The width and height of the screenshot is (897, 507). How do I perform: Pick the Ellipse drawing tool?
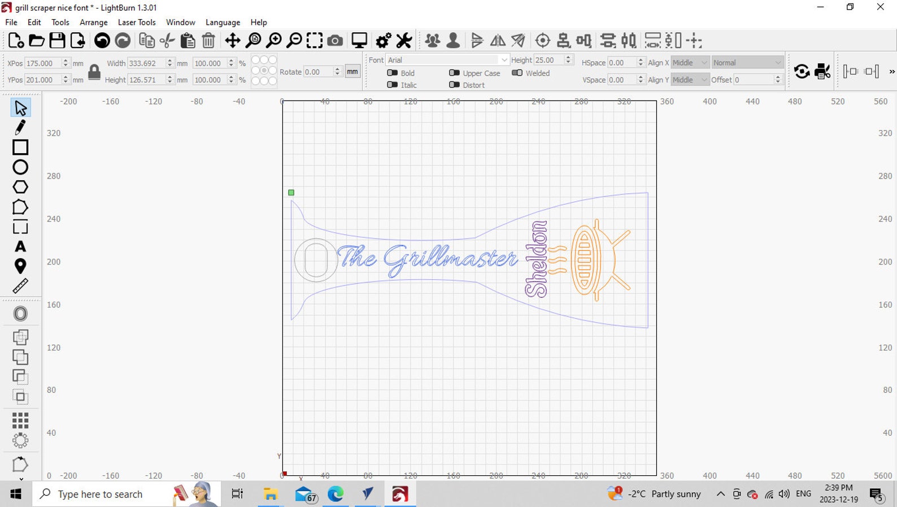pos(20,167)
